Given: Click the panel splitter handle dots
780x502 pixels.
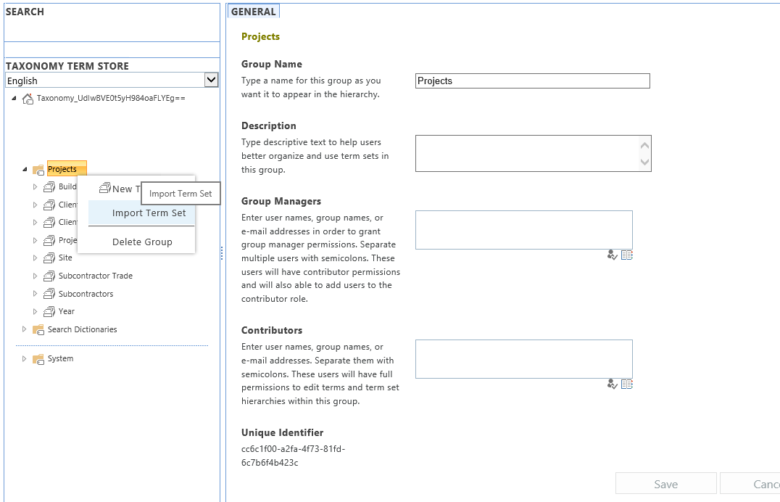Looking at the screenshot, I should pyautogui.click(x=222, y=253).
